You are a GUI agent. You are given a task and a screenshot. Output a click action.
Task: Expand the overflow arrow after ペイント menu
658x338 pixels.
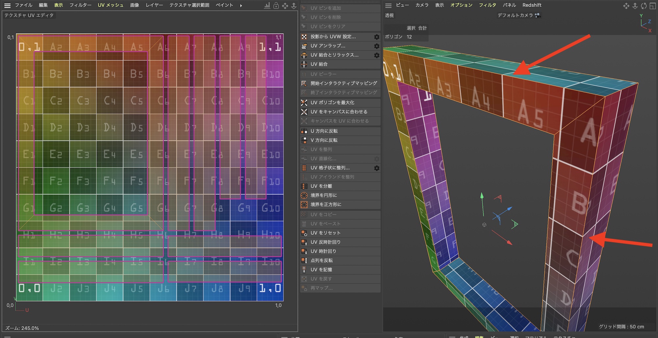tap(241, 6)
